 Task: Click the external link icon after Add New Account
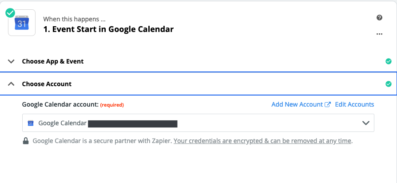328,104
